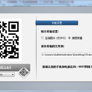Image resolution: width=92 pixels, height=92 pixels.
Task: Click the small diamond-shaped QR code icon
Action: pos(24,73)
